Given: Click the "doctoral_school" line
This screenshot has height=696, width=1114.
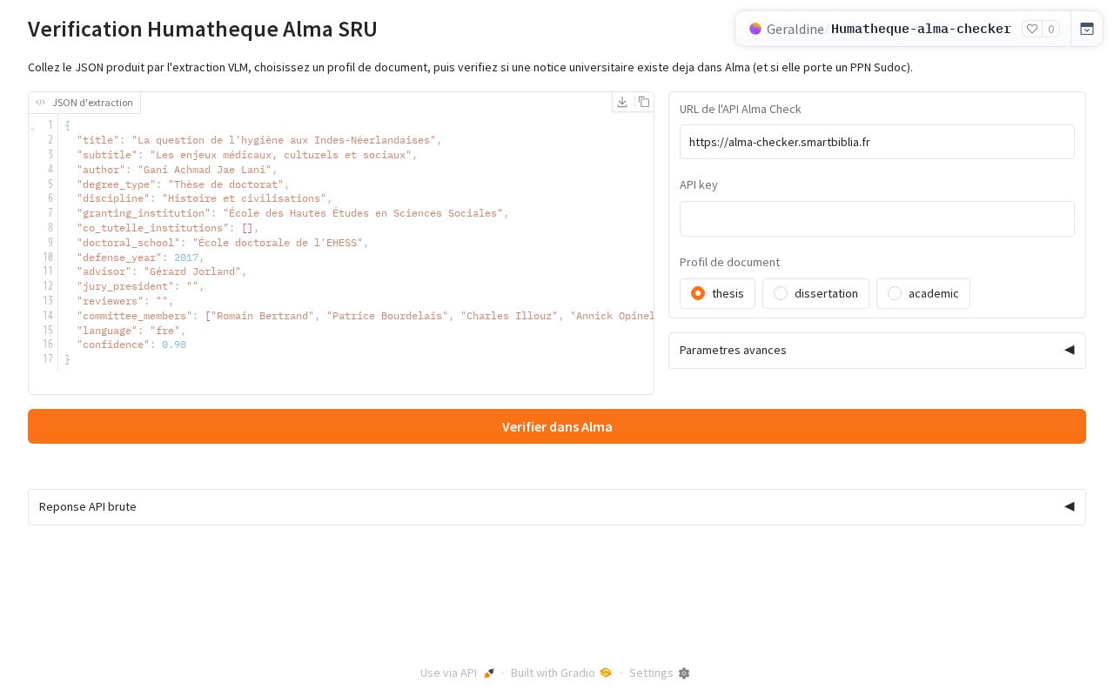Looking at the screenshot, I should tap(223, 243).
